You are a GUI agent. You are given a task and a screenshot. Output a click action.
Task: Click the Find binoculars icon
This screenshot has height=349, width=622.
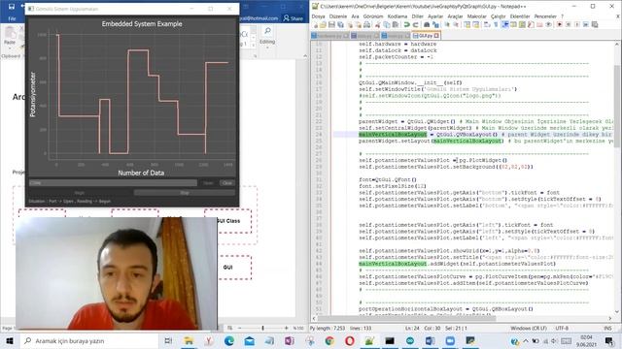(x=427, y=24)
